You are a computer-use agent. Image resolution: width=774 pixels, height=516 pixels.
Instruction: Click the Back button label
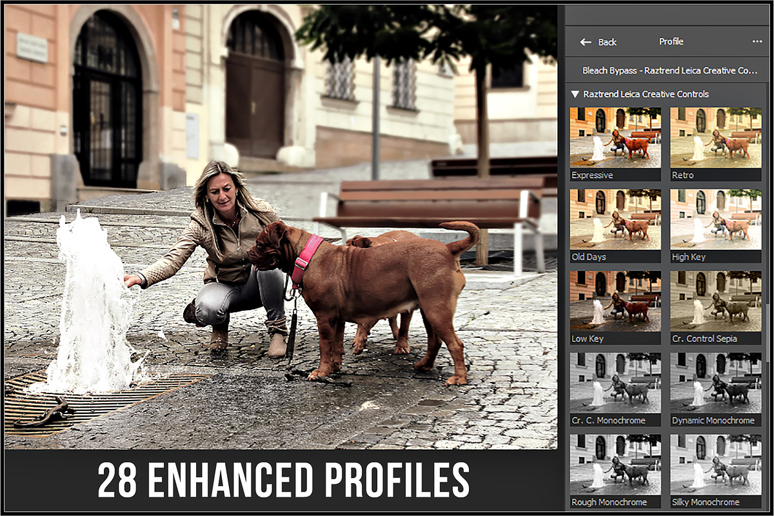[x=607, y=42]
